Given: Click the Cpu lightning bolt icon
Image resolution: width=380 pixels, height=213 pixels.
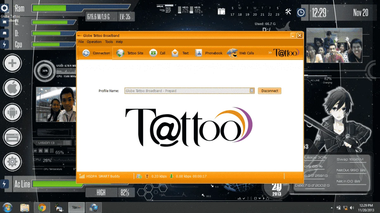Looking at the screenshot, I should tap(5, 44).
